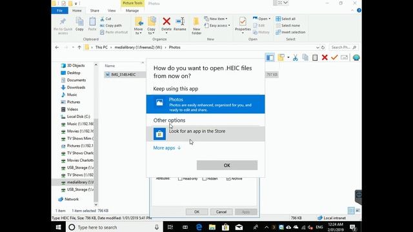The height and width of the screenshot is (232, 413).
Task: Click the Paste icon in the ribbon
Action: coord(92,21)
